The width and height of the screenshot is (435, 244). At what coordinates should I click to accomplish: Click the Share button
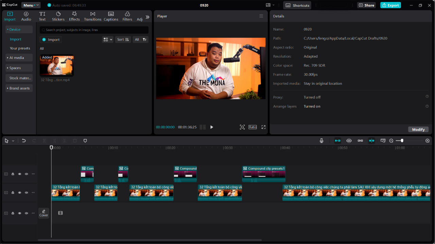click(x=366, y=5)
